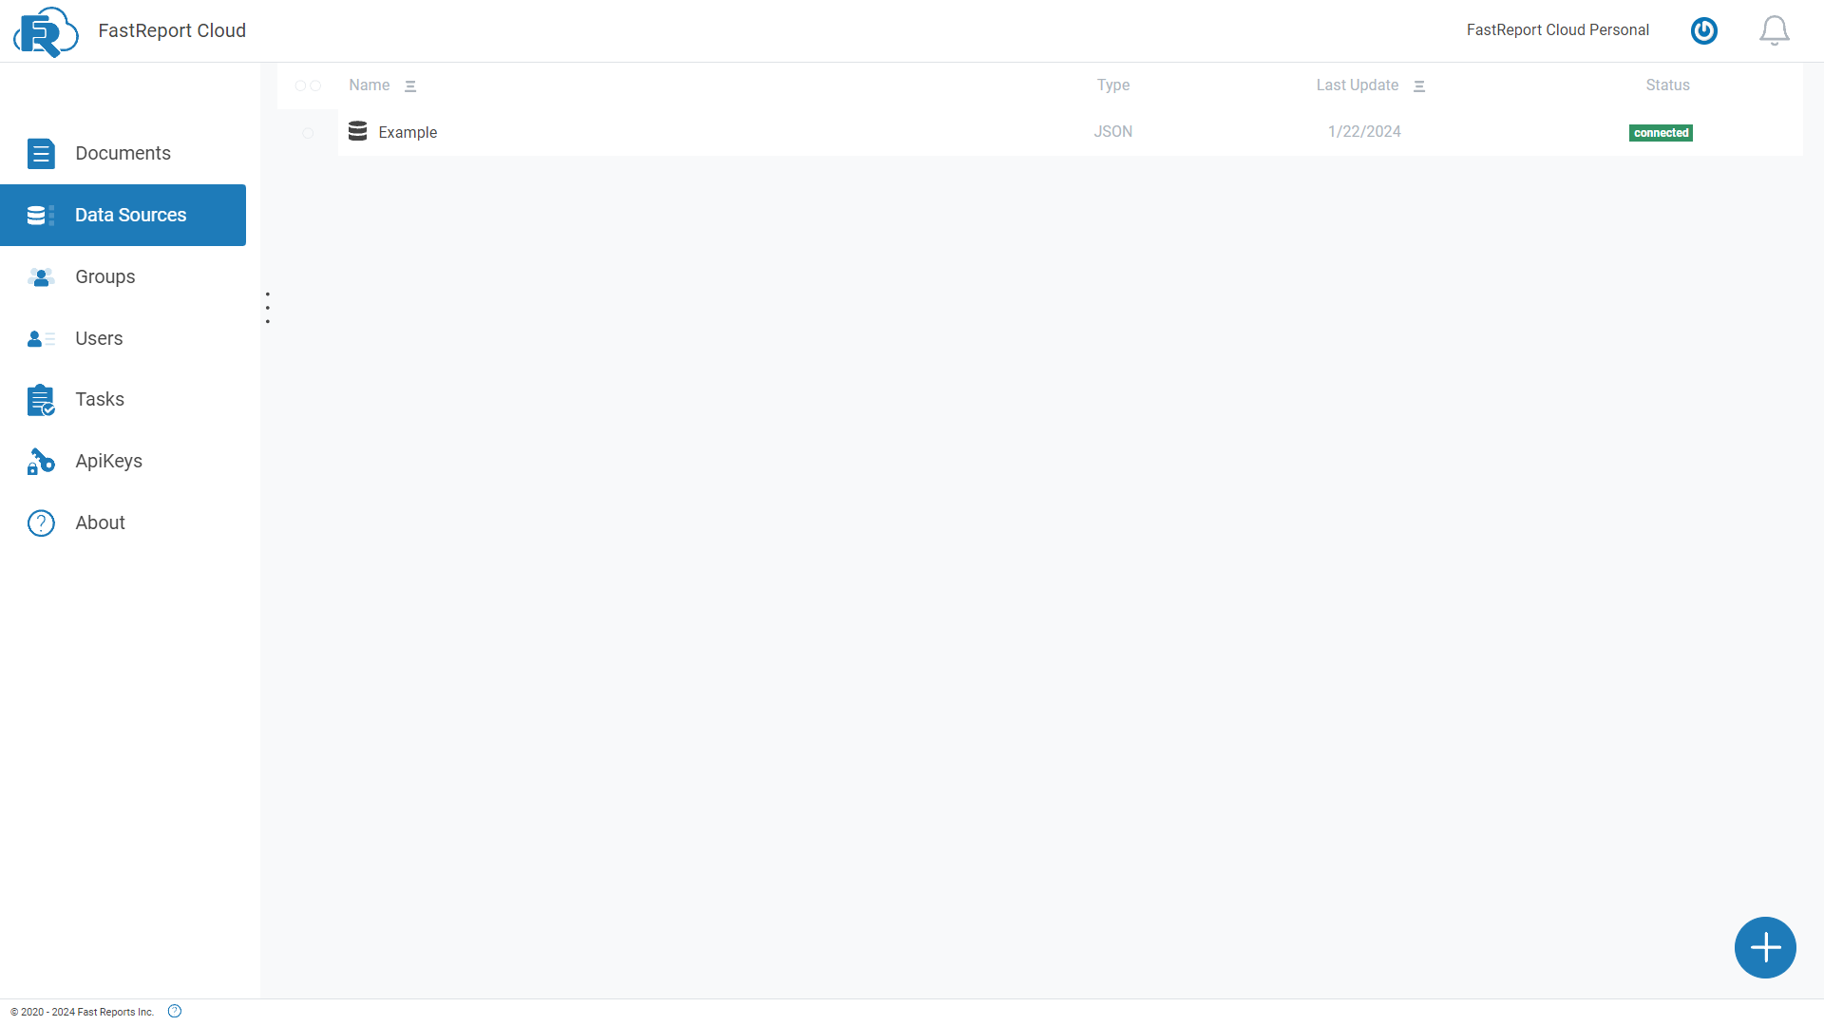Select the first circle selector in the header row

click(299, 85)
